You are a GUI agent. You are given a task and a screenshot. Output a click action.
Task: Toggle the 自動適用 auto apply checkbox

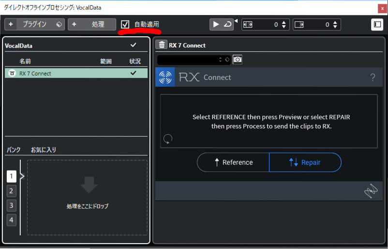tap(125, 24)
